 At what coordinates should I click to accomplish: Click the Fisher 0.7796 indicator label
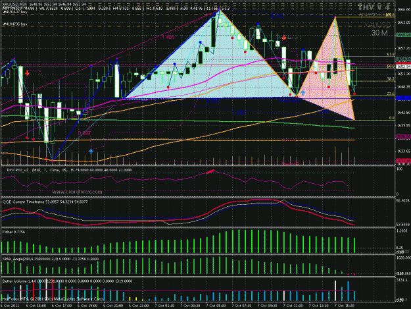(14, 232)
